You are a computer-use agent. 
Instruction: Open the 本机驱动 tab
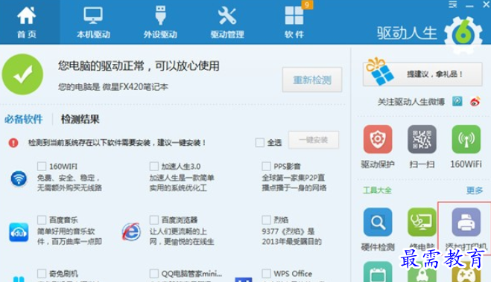[x=93, y=22]
